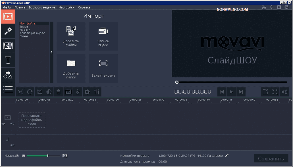Edit project settings with pencil icon

point(227,155)
